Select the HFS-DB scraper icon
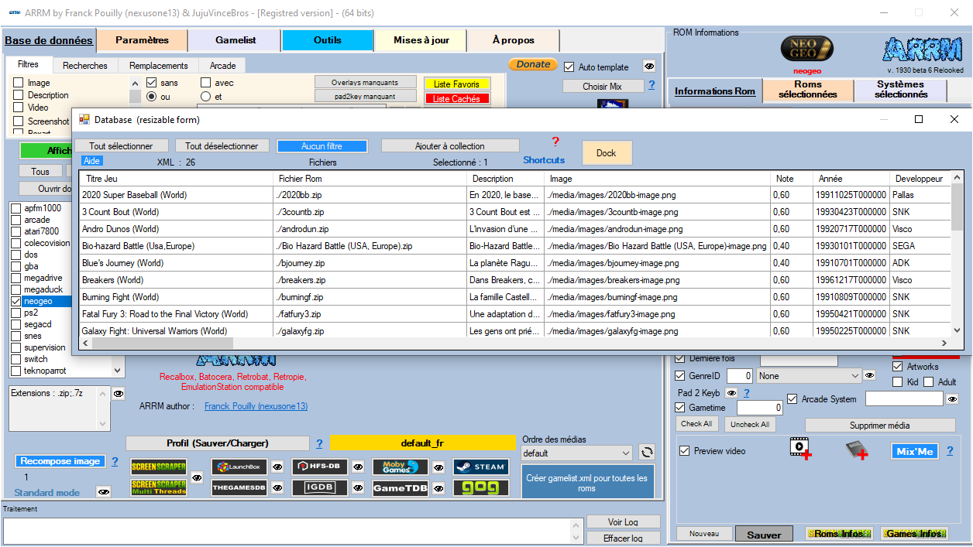This screenshot has height=547, width=973. click(320, 467)
